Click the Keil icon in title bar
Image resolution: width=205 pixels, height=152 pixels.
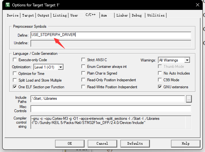6,5
